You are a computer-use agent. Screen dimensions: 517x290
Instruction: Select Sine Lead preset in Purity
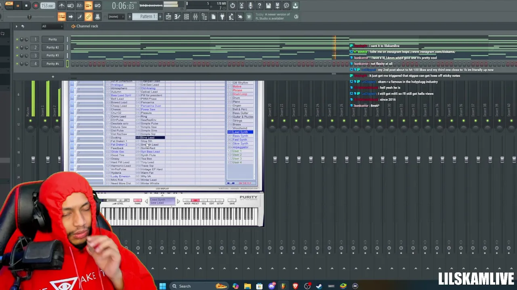point(150,138)
